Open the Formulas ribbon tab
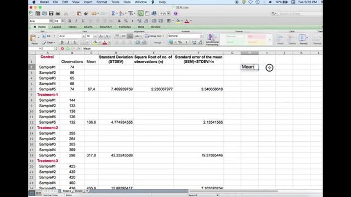The height and width of the screenshot is (197, 351). 124,27
